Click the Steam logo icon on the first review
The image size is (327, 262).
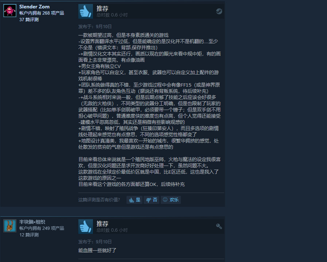pyautogui.click(x=219, y=11)
